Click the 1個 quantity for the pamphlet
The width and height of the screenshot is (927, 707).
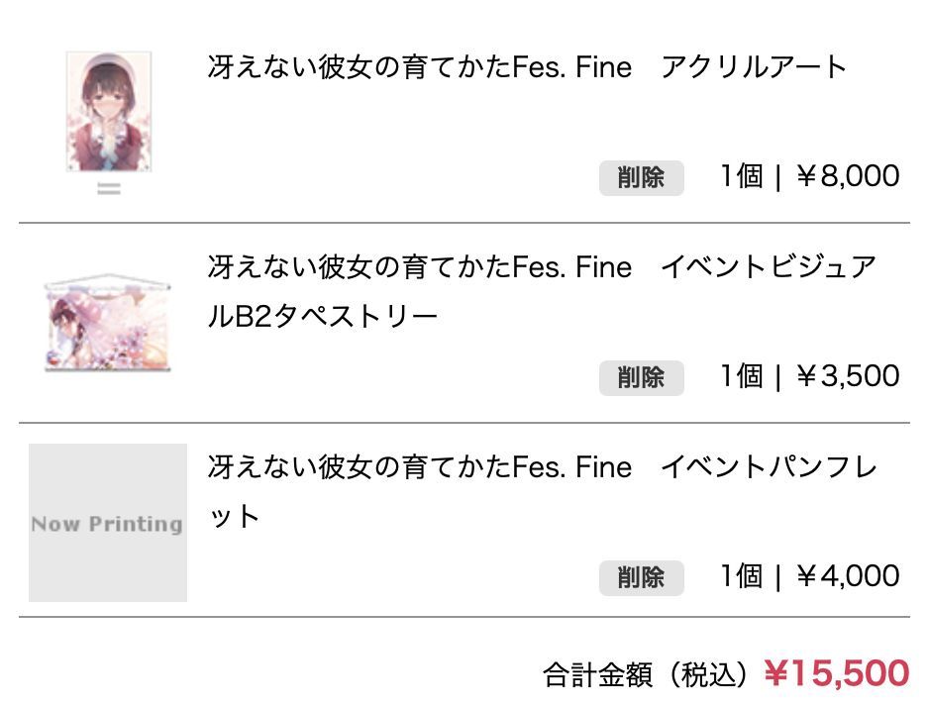click(741, 576)
